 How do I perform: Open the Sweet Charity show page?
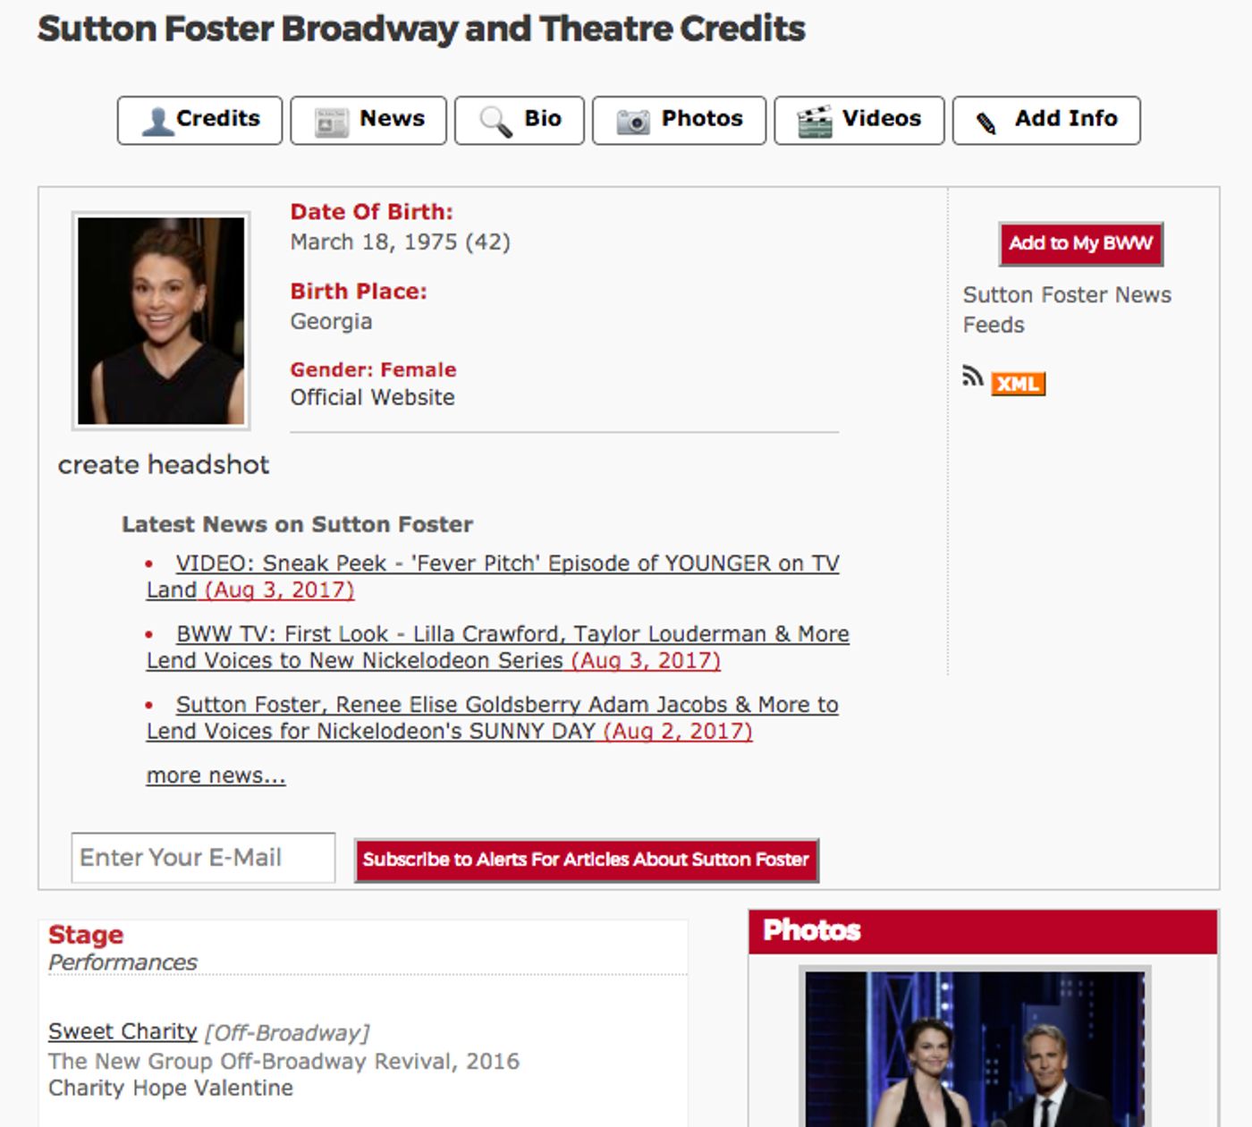[121, 1030]
